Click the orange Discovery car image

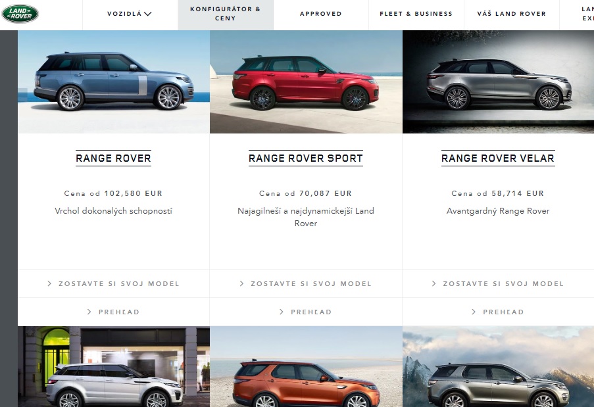pyautogui.click(x=306, y=366)
